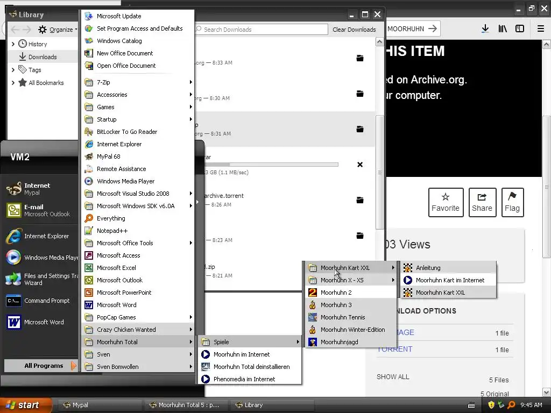The width and height of the screenshot is (551, 413).
Task: Open Sven Bomwollen submenu
Action: pos(138,367)
